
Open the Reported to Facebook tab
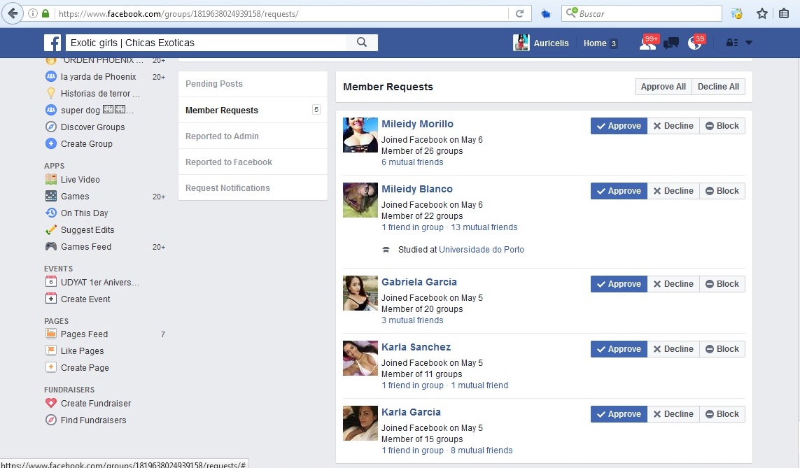253,162
